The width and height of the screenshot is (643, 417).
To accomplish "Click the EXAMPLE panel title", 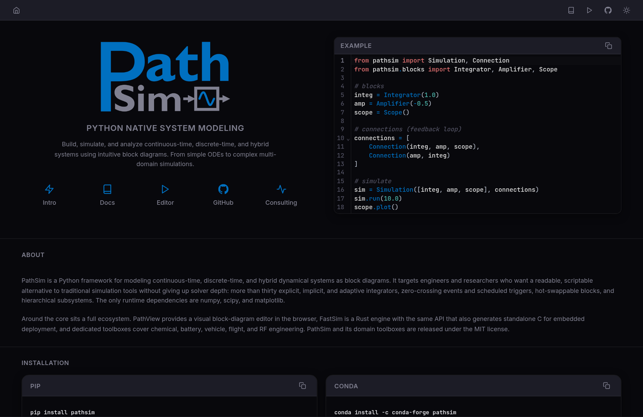I will [x=356, y=46].
